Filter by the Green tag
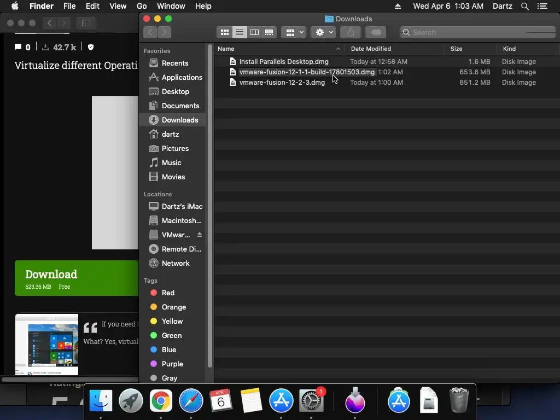The height and width of the screenshot is (420, 560). [172, 336]
